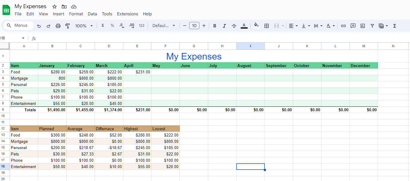Insert a comment

[353, 26]
